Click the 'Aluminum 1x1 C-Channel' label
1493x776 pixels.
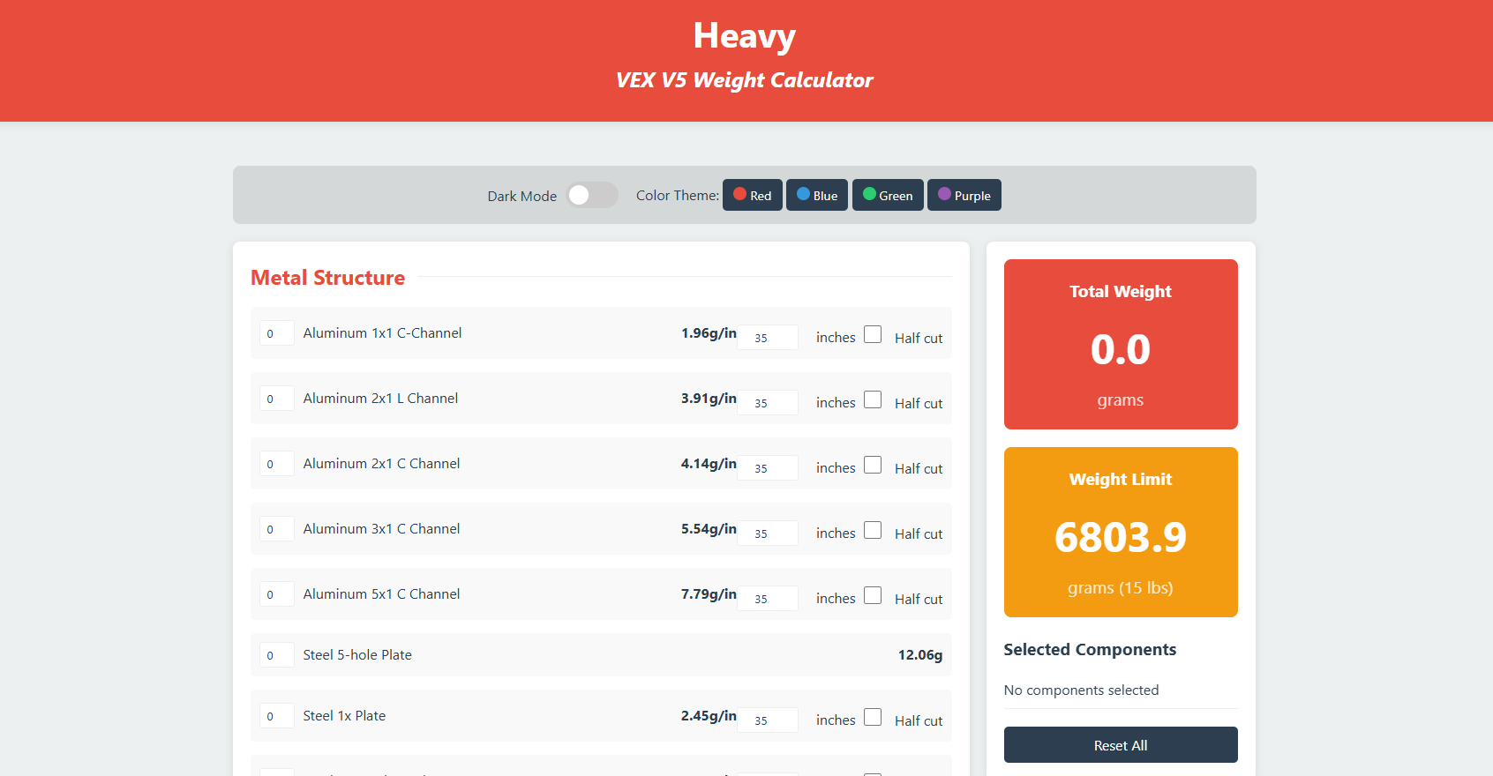(x=382, y=333)
